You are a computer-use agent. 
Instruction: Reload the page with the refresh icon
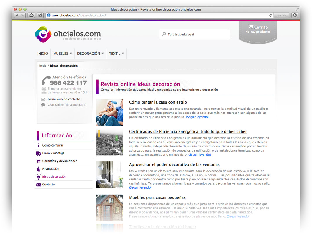pos(270,15)
